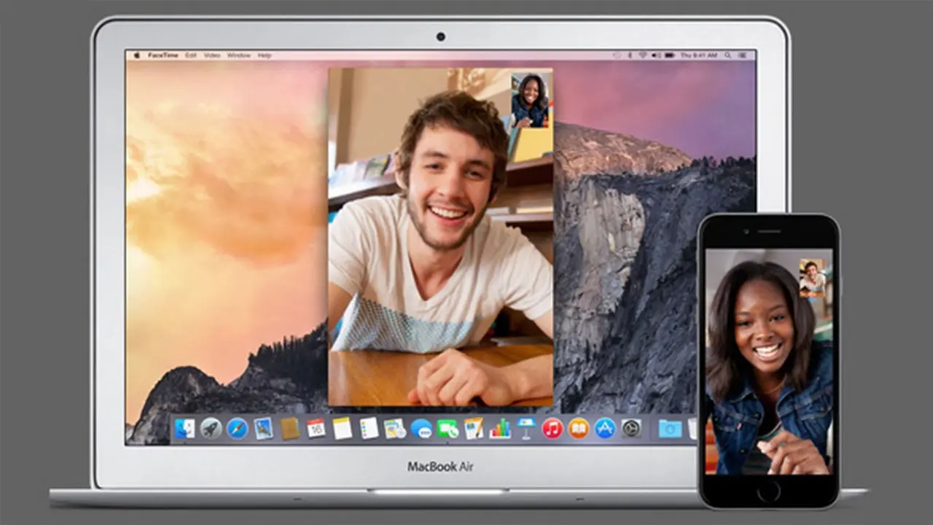Open System Preferences gear in dock
933x525 pixels.
pos(631,428)
